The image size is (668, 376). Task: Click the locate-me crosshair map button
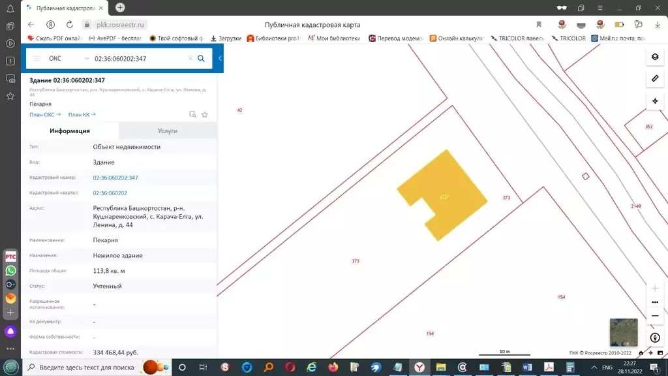(655, 101)
